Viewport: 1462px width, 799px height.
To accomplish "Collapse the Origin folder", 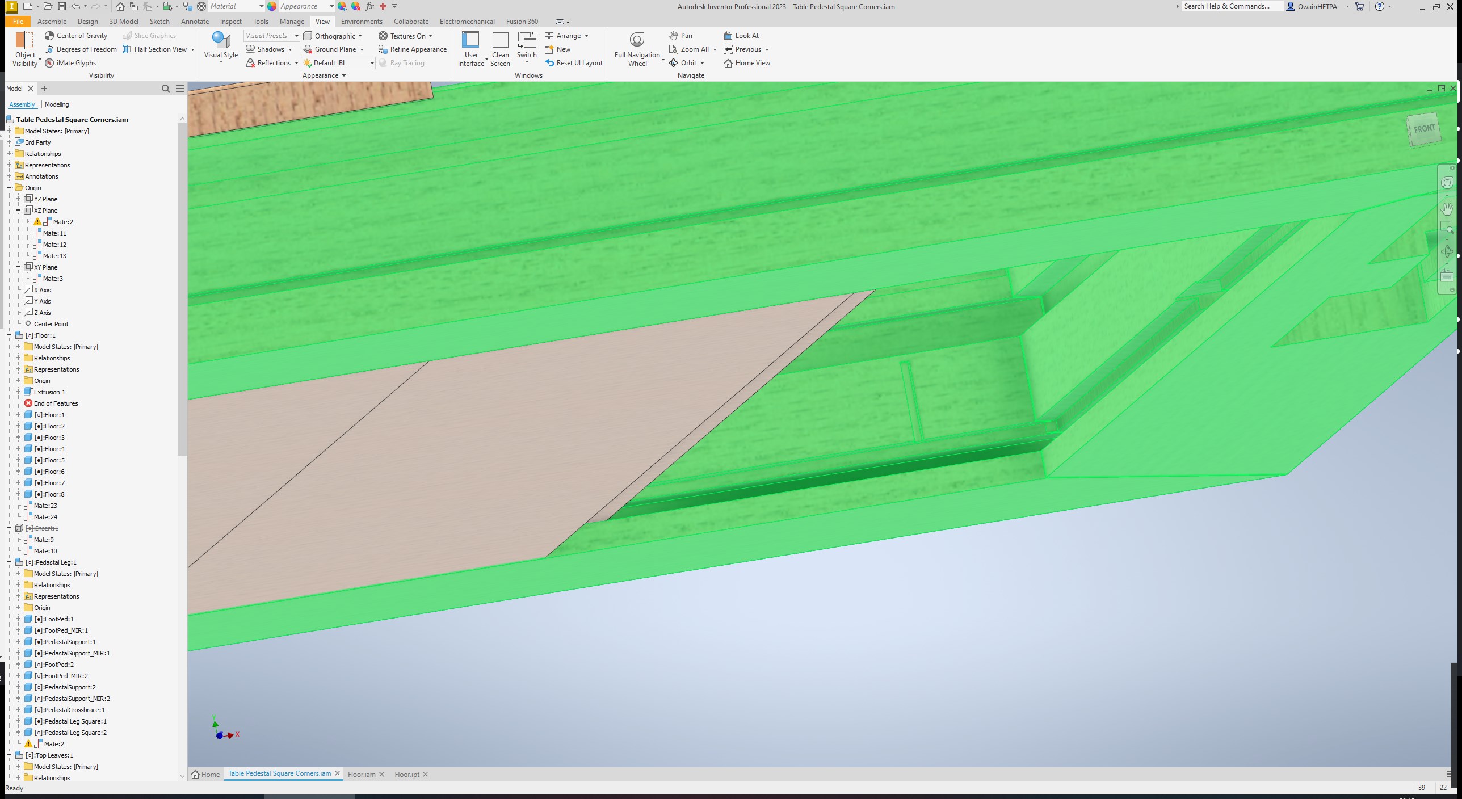I will coord(9,188).
